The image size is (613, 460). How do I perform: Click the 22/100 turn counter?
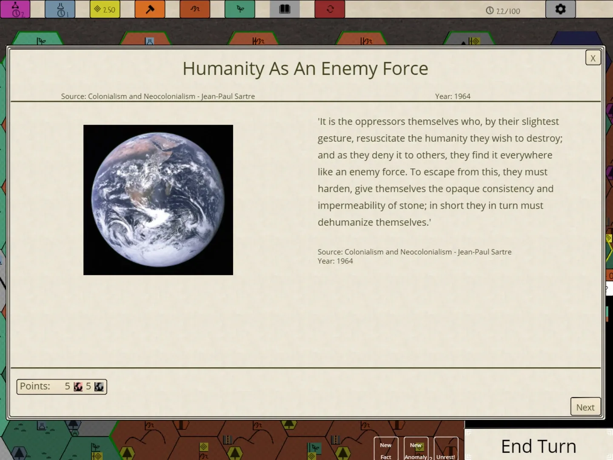tap(503, 11)
